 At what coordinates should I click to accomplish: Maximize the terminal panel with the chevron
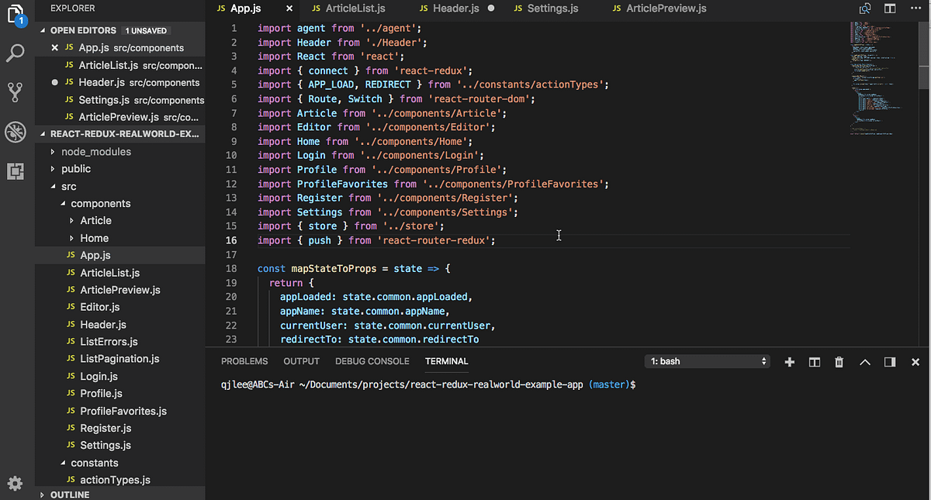click(864, 361)
